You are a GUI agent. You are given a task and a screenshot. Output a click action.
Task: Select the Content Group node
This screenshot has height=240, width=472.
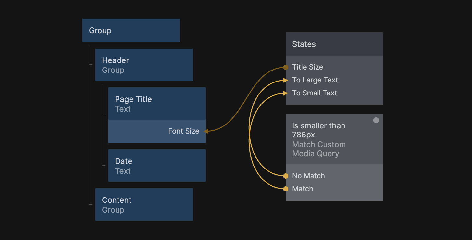144,204
